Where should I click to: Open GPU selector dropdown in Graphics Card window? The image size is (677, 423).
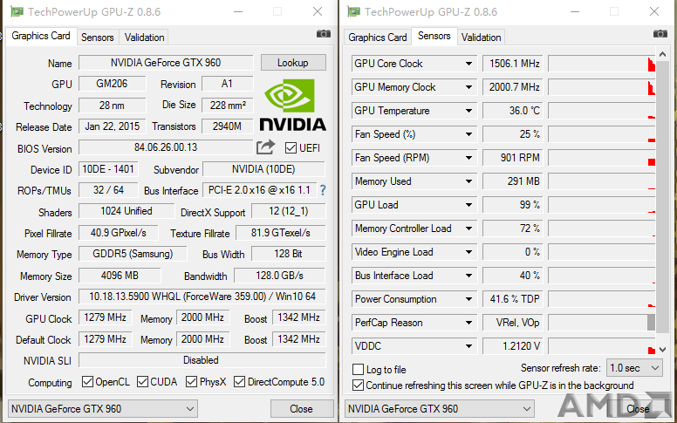pyautogui.click(x=103, y=408)
